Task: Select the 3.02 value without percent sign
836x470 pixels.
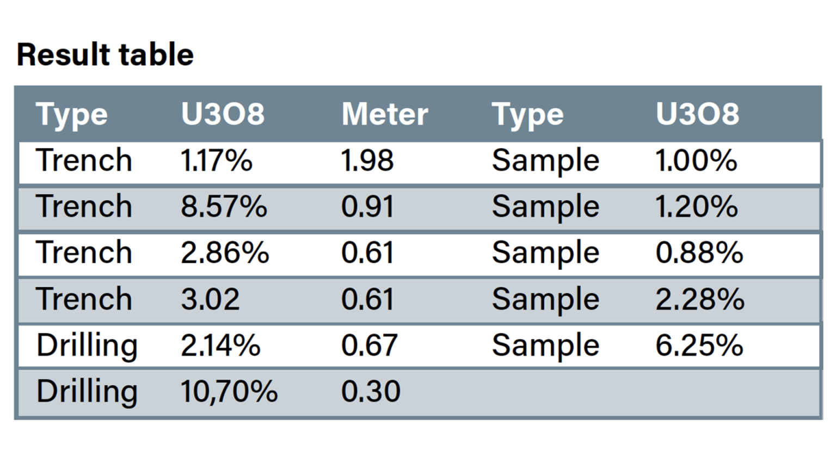Action: point(210,299)
